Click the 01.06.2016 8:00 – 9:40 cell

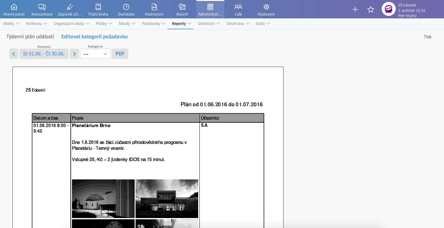click(51, 128)
